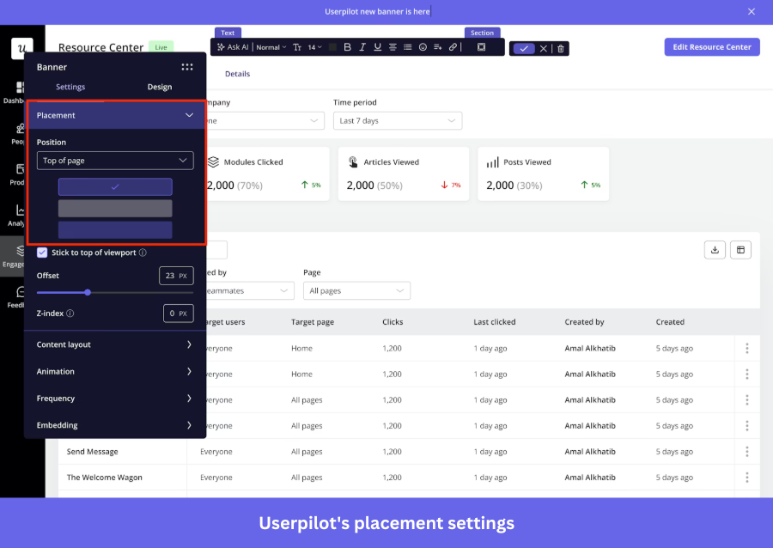Open the Page All pages dropdown
773x548 pixels.
click(356, 291)
